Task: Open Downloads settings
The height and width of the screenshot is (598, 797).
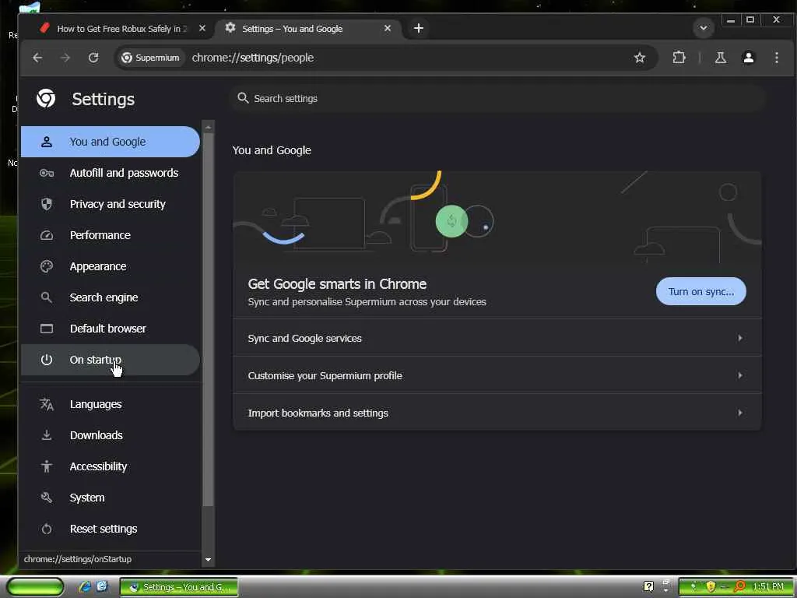Action: [x=111, y=435]
